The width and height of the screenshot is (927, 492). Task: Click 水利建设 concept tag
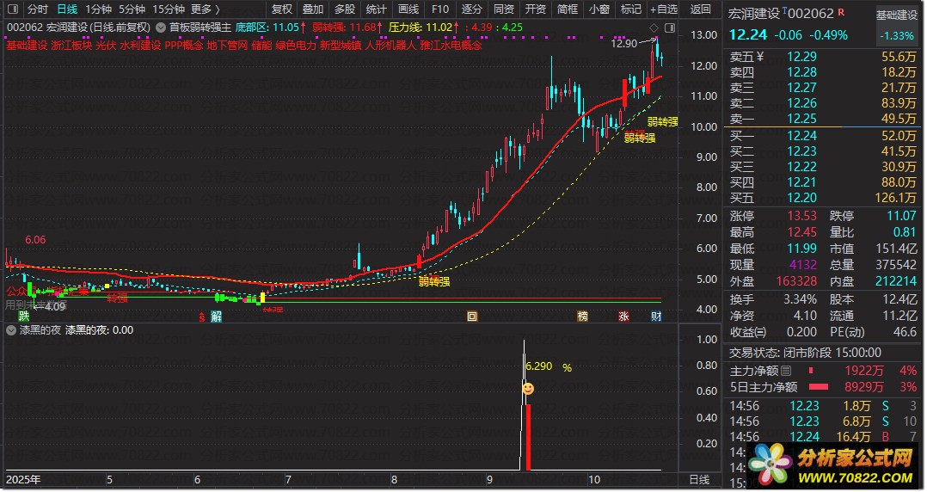point(140,46)
